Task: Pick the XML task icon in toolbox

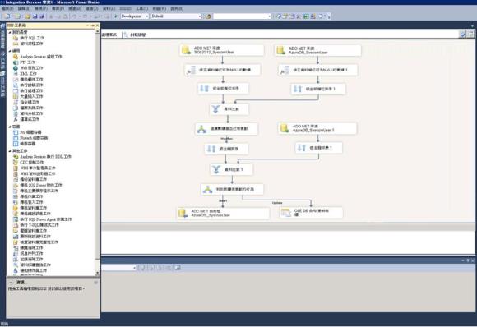Action: pos(16,74)
